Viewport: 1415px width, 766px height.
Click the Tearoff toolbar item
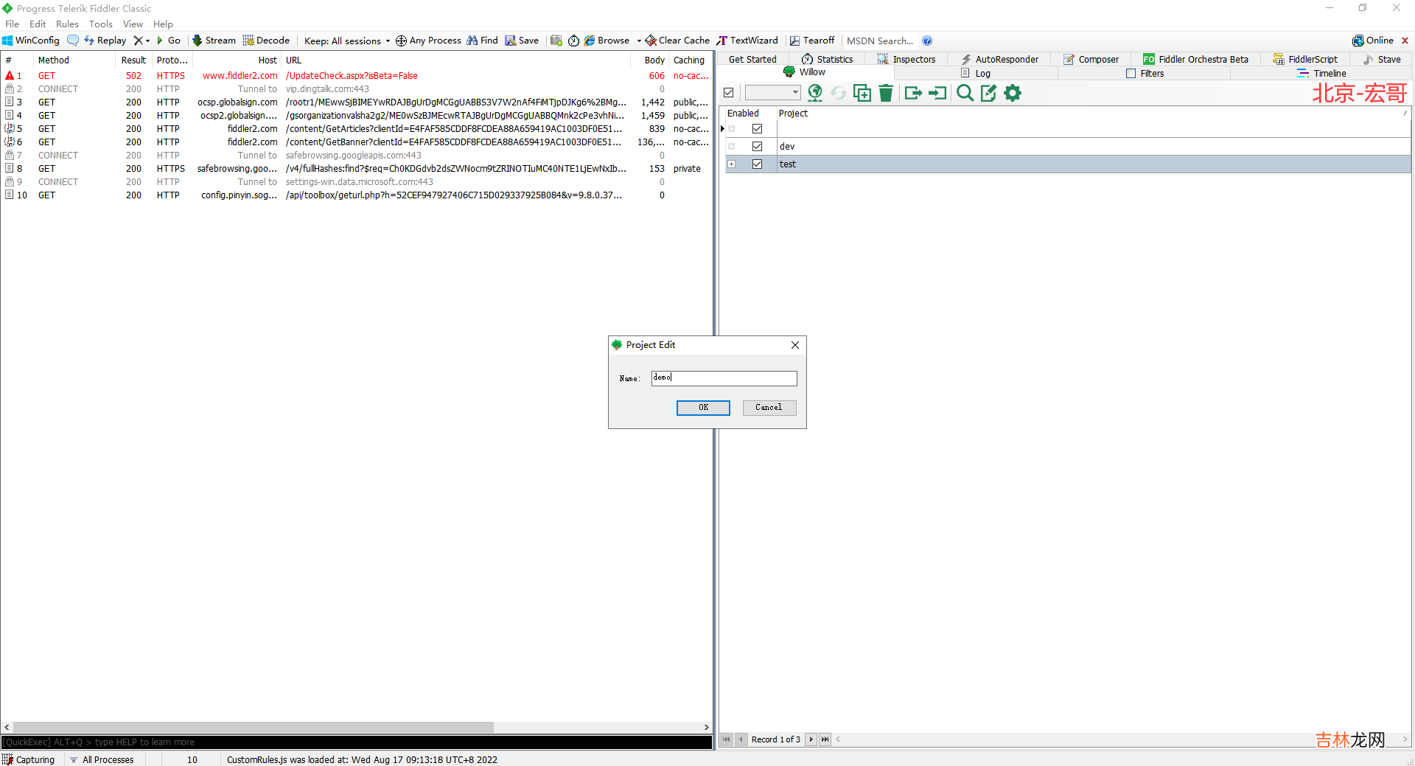812,41
